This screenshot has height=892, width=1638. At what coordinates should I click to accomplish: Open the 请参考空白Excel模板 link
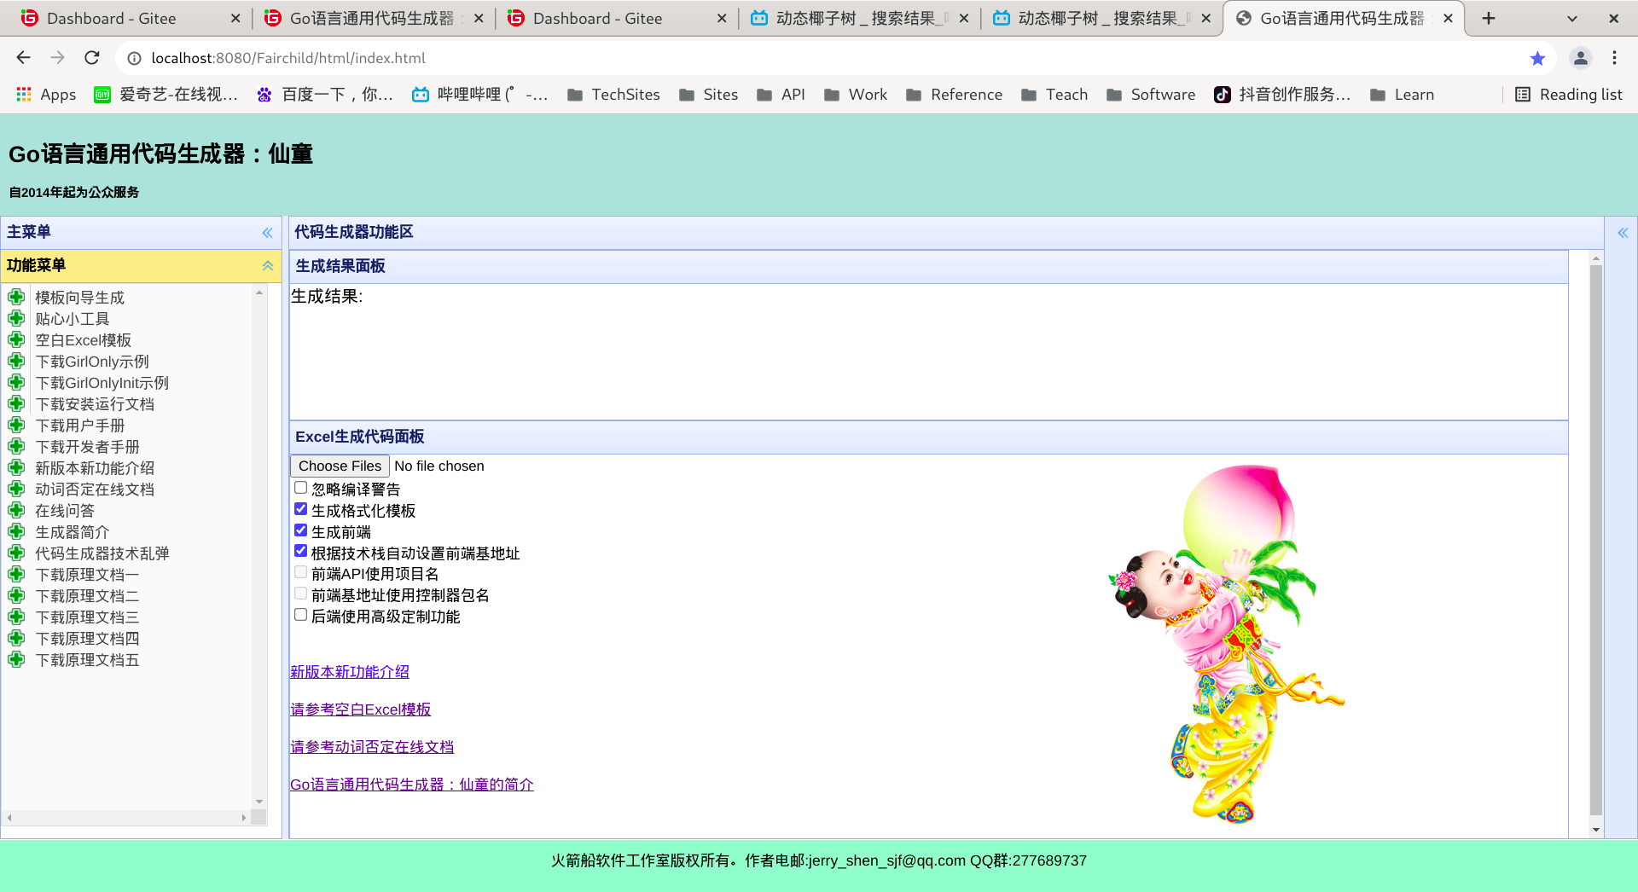[361, 710]
